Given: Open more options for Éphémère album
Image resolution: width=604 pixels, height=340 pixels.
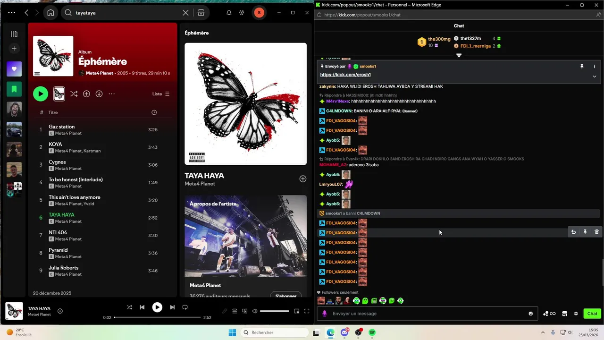Looking at the screenshot, I should [x=112, y=94].
